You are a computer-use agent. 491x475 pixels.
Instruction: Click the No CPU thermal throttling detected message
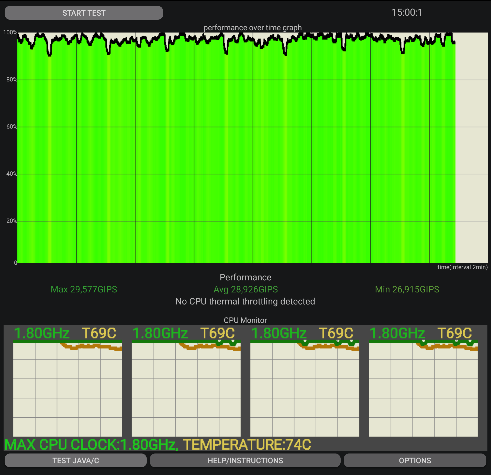coord(245,301)
